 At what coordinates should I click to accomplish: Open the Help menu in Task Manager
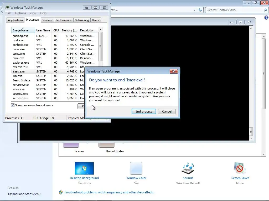[43, 13]
